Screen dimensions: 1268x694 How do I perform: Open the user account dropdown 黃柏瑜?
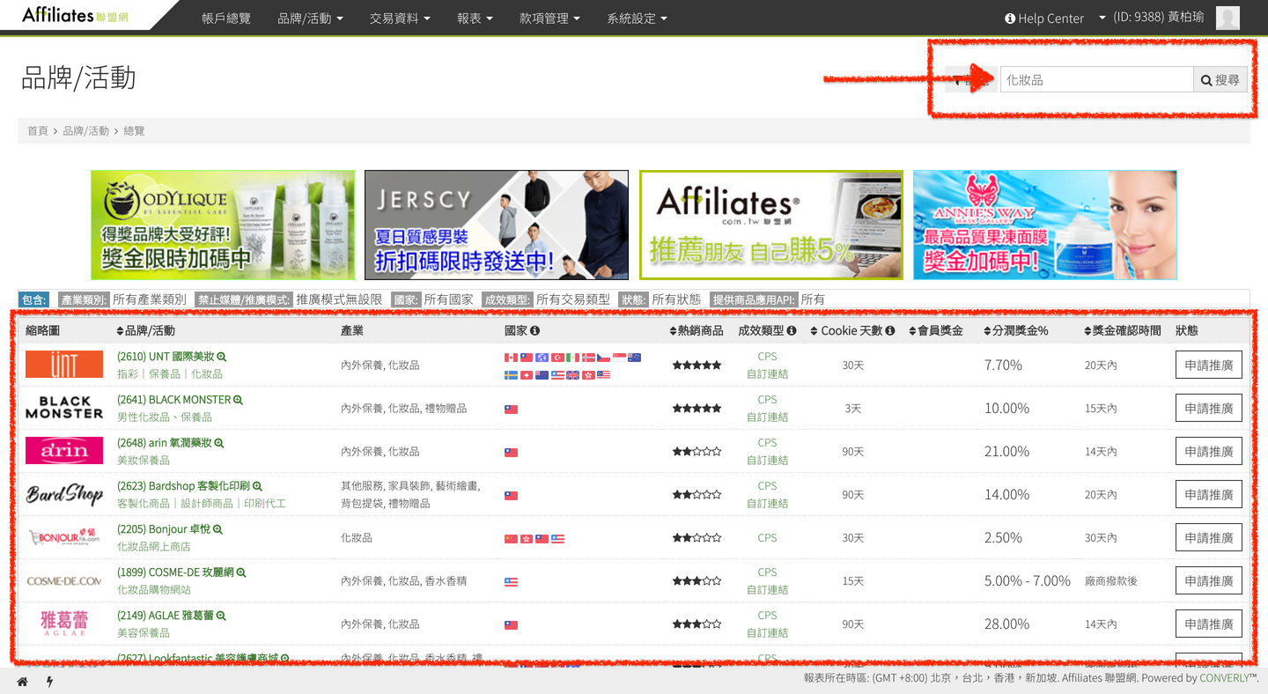[1151, 18]
